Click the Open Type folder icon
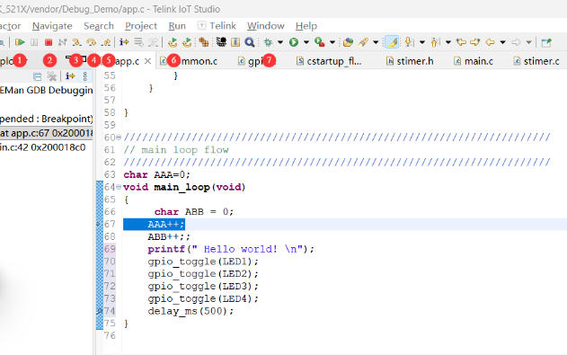The image size is (567, 355). [x=348, y=42]
